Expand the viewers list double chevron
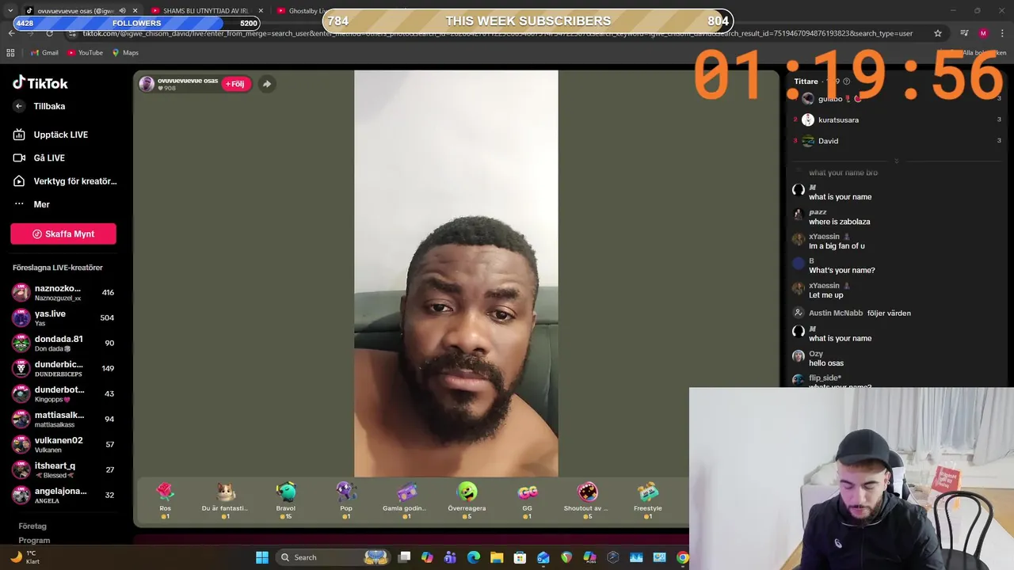 click(897, 161)
